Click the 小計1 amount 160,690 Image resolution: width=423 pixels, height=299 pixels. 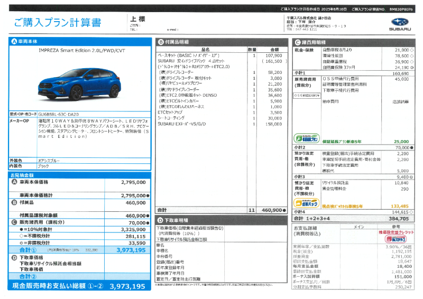(x=401, y=73)
